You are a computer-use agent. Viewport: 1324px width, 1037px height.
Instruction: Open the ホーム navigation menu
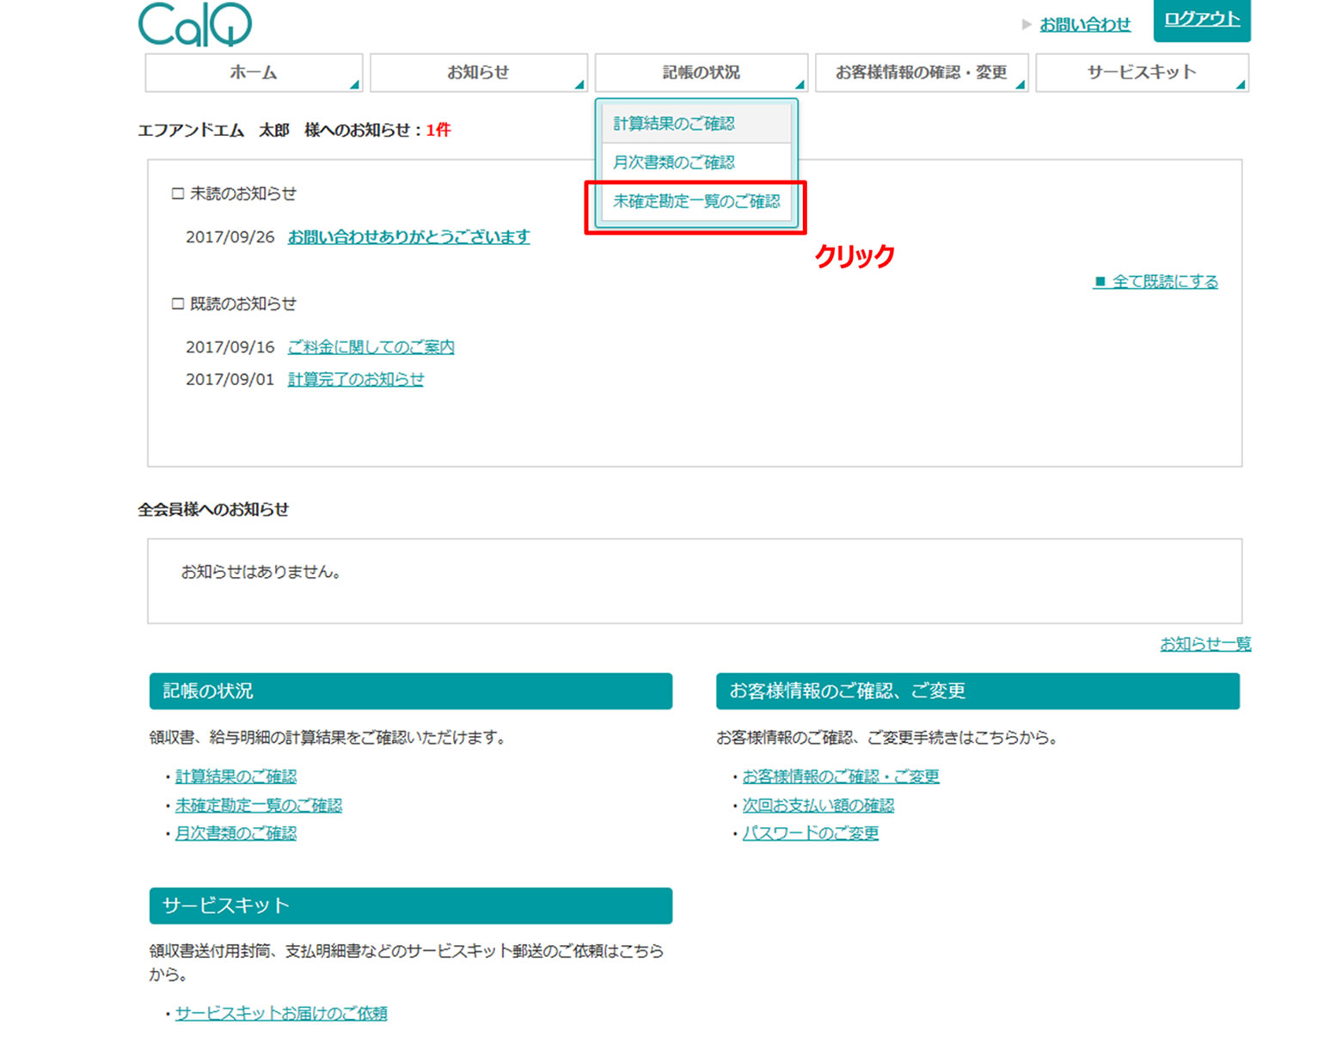click(254, 72)
